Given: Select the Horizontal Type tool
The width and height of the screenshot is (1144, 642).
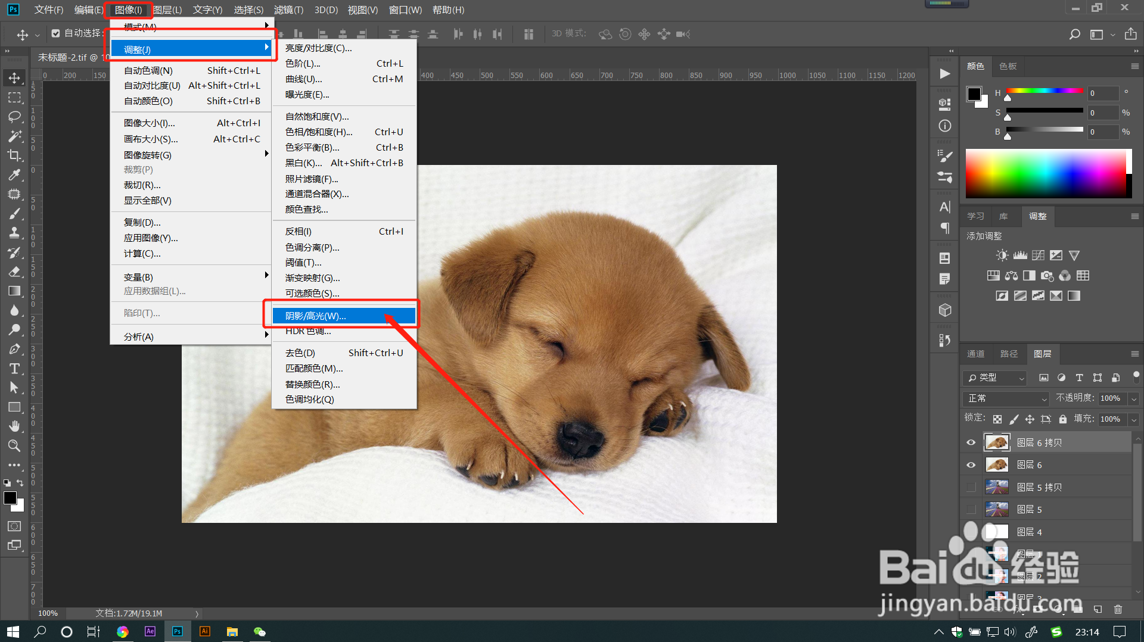Looking at the screenshot, I should (x=15, y=368).
